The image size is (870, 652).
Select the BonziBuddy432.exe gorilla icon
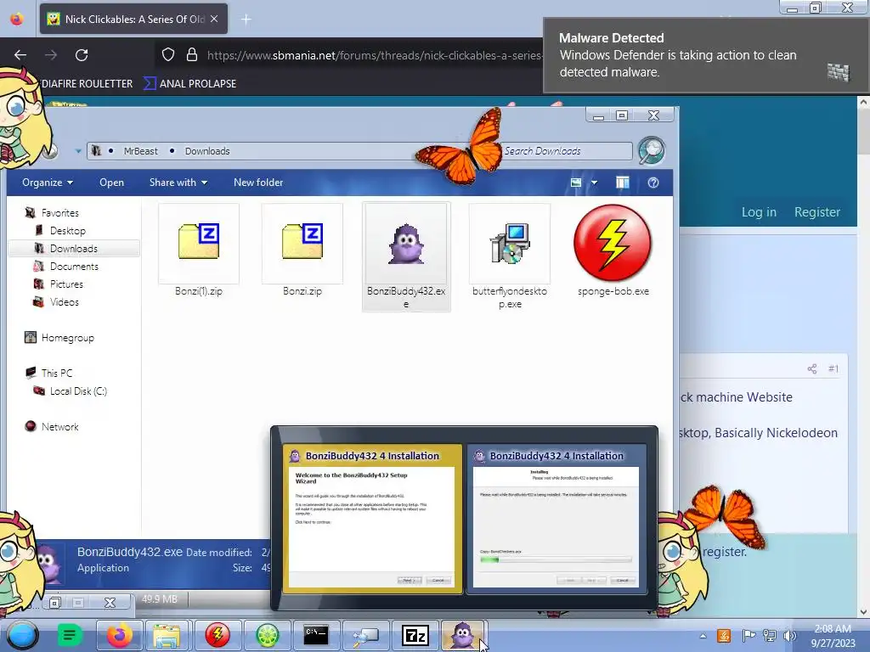tap(406, 242)
